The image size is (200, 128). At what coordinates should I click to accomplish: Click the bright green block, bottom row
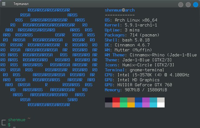[124, 105]
